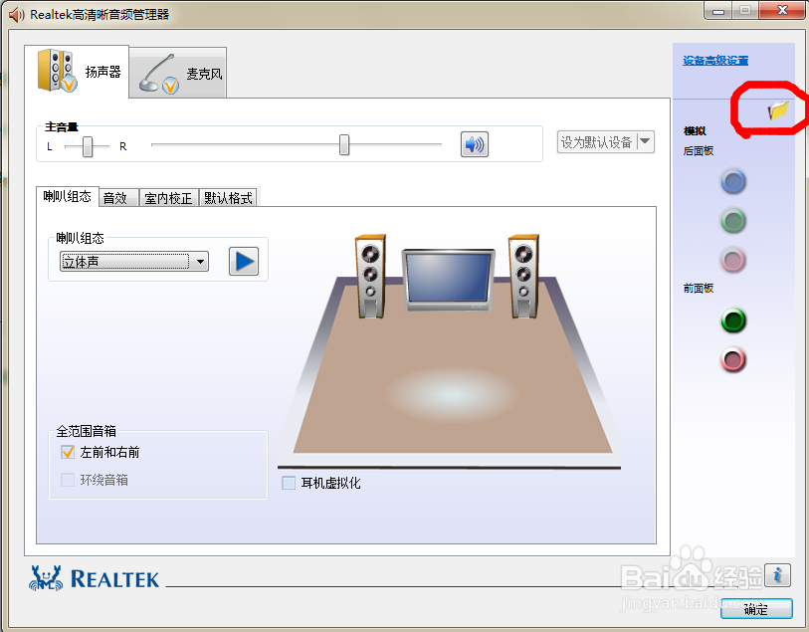Screen dimensions: 809x632
Task: Uncheck the 左前和右前 option
Action: [x=66, y=451]
